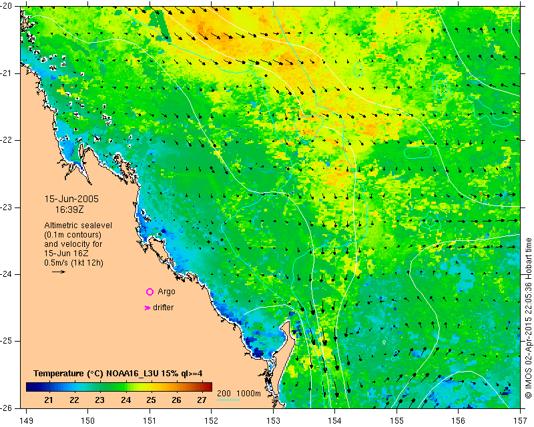Image resolution: width=534 pixels, height=427 pixels.
Task: Click colorbar tick label '24'
Action: coord(125,400)
